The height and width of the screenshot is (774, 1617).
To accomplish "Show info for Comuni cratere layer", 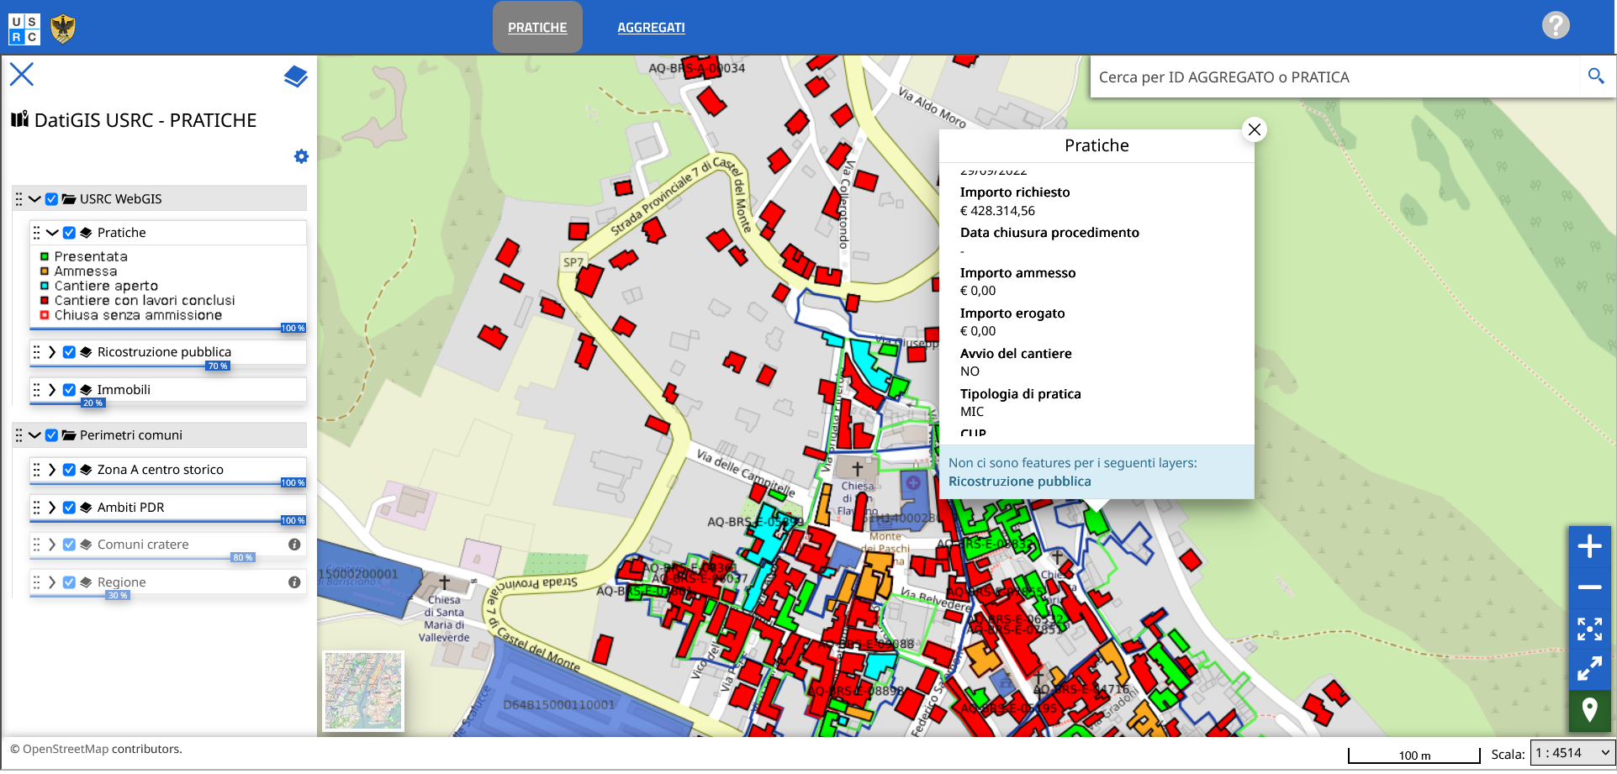I will click(x=294, y=545).
